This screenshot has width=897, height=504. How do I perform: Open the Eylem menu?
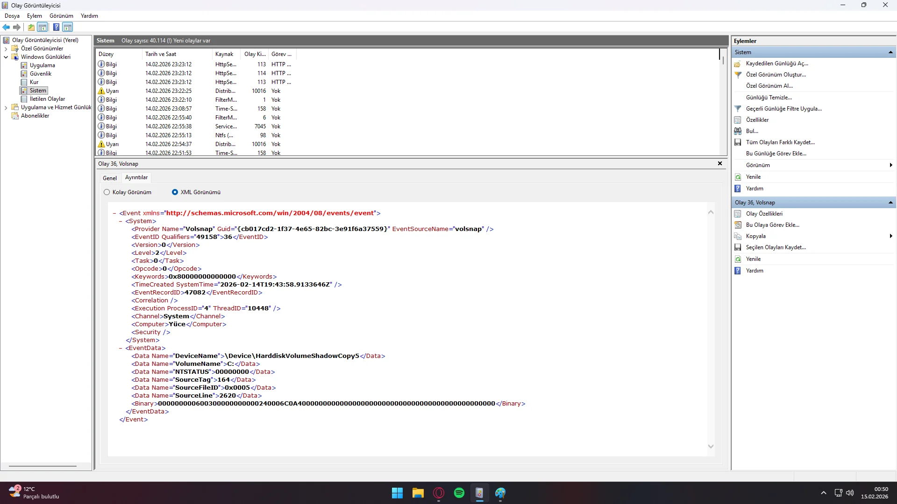(34, 16)
